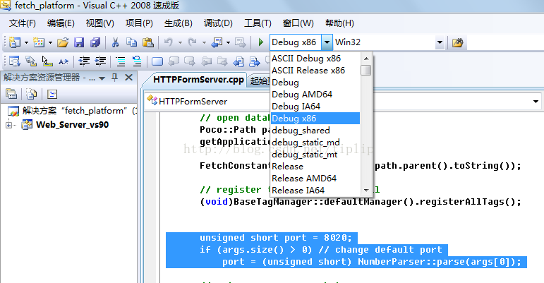
Task: Click the Navigate Backward icon
Action: (x=217, y=42)
